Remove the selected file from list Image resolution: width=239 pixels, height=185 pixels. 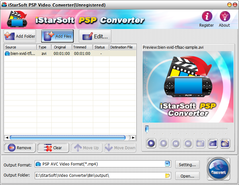[x=19, y=148]
